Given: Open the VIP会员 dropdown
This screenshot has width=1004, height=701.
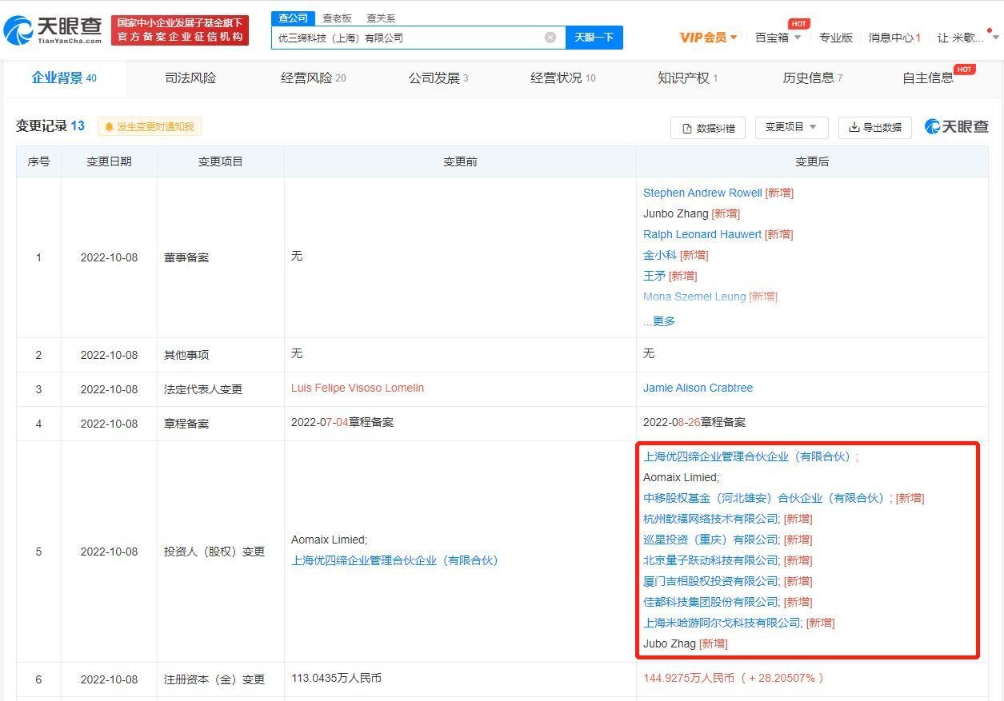Looking at the screenshot, I should coord(708,38).
